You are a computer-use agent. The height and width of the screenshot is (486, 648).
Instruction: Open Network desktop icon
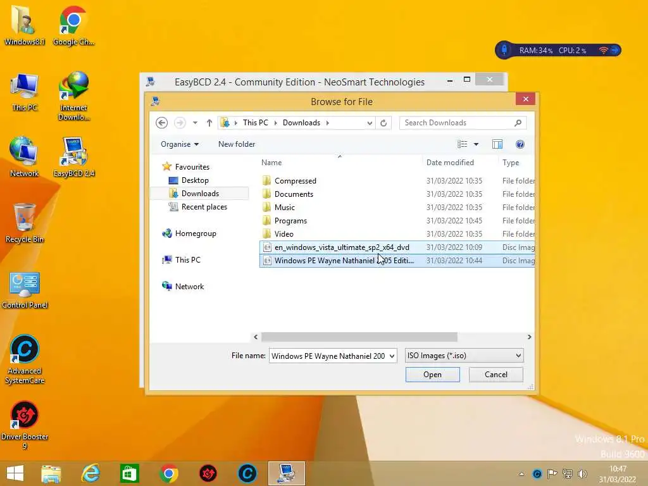click(x=25, y=157)
